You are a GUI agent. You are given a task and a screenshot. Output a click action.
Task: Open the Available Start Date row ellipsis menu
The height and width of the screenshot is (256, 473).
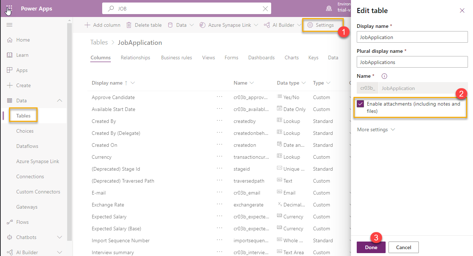[220, 109]
